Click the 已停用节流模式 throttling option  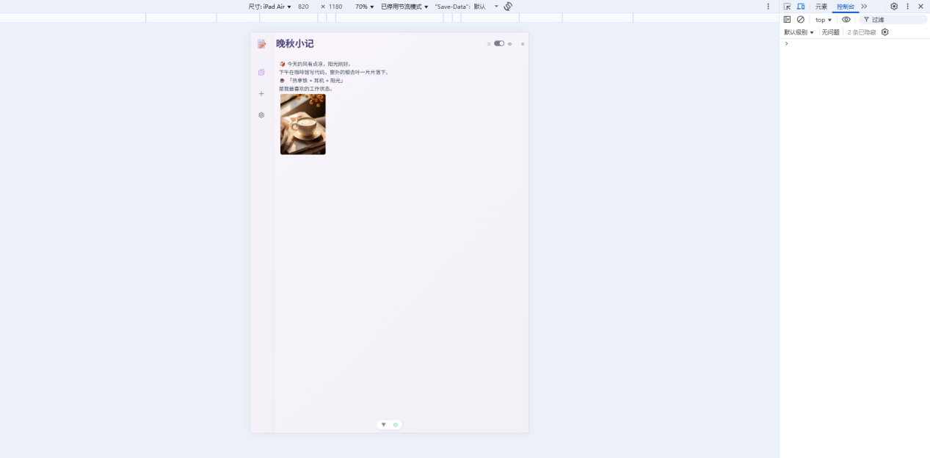tap(401, 6)
